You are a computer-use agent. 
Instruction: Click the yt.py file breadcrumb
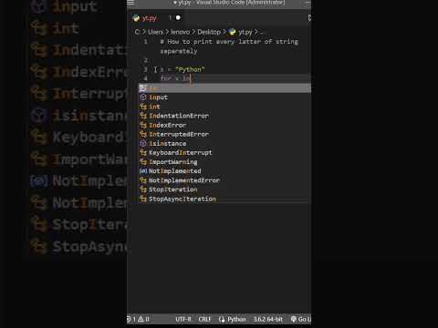tap(245, 32)
